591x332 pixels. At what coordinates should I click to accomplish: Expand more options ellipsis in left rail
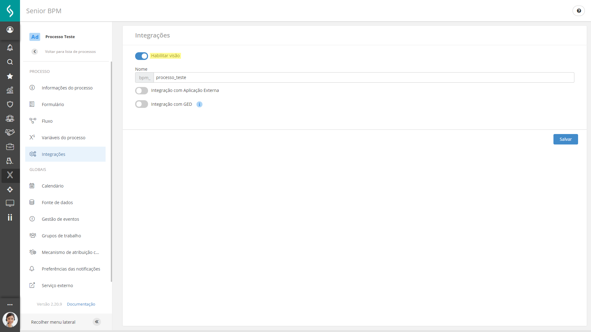pyautogui.click(x=10, y=305)
